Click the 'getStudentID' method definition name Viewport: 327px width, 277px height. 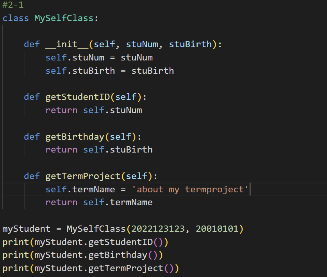click(78, 97)
